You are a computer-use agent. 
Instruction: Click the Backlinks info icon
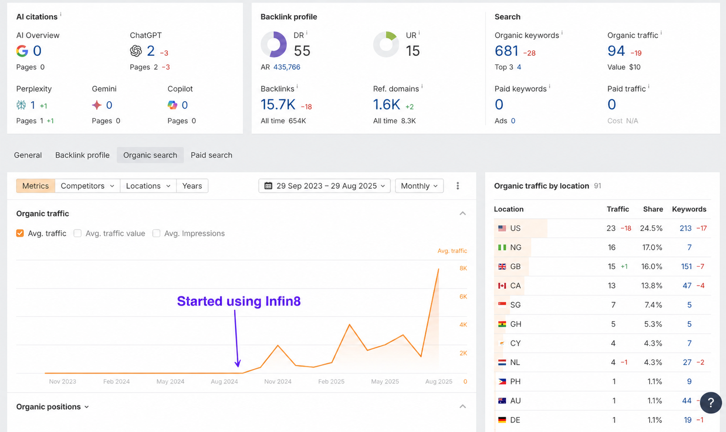(x=297, y=87)
